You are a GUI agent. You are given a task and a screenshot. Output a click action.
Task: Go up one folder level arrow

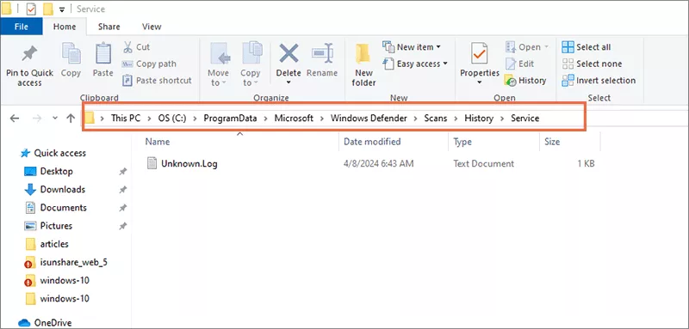[x=71, y=119]
